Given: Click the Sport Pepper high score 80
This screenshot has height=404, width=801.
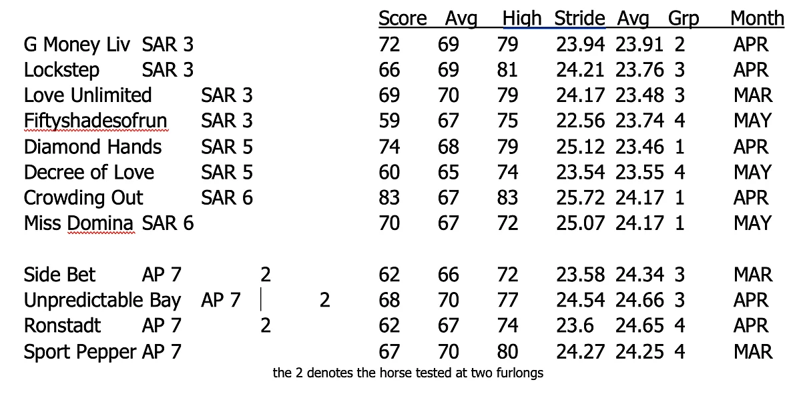Looking at the screenshot, I should click(x=507, y=351).
